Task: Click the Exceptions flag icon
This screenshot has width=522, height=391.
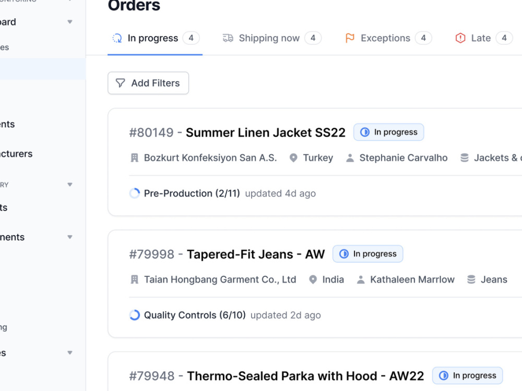Action: pos(350,38)
